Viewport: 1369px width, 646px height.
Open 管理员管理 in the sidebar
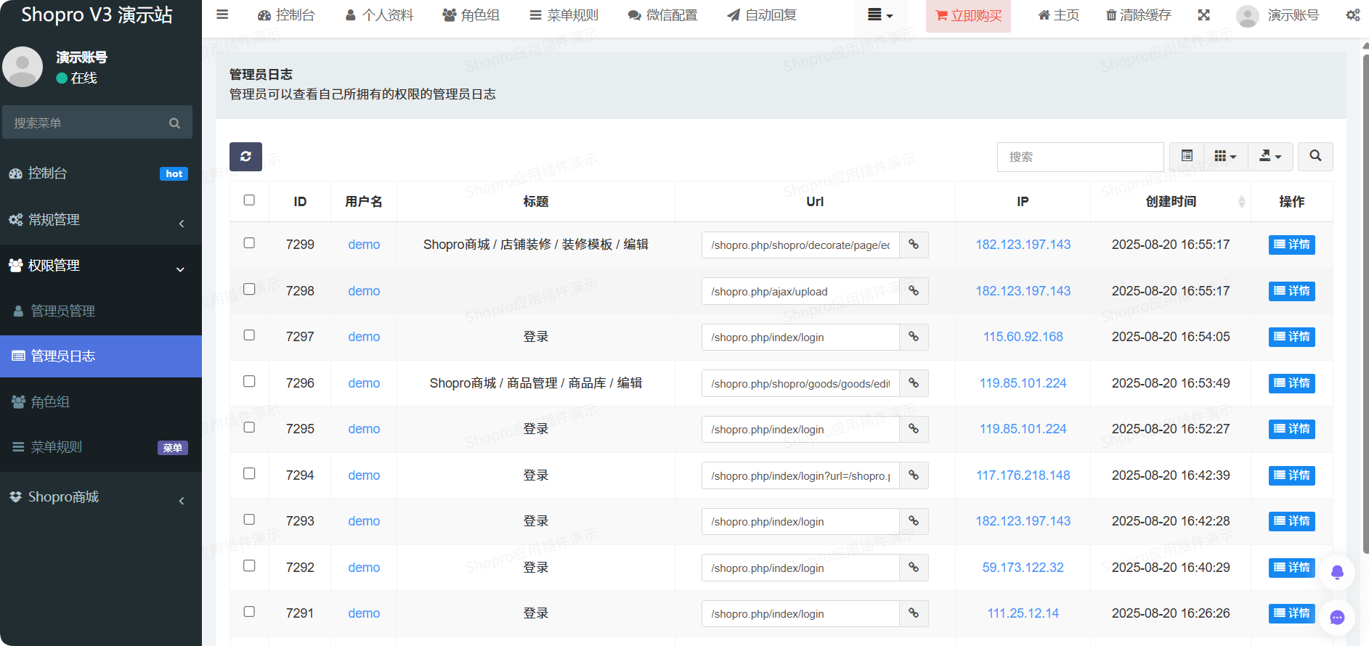pos(101,311)
